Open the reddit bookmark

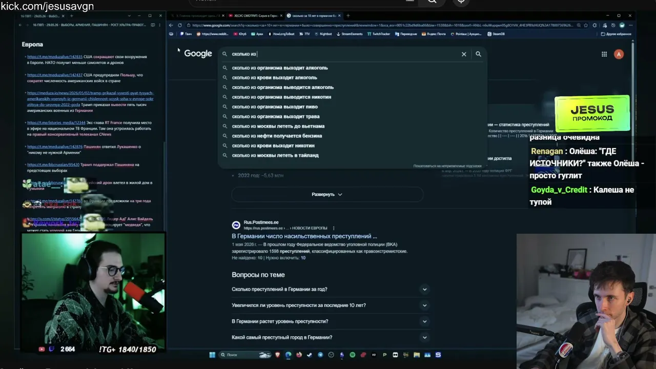coord(212,34)
